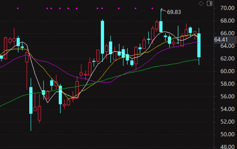Select the 69.83 high price label
The image size is (237, 149).
tap(174, 12)
